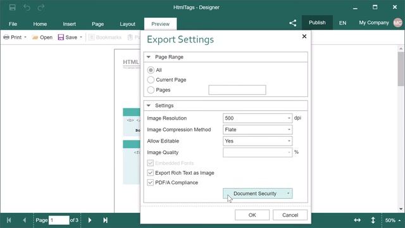Viewport: 405px width, 228px height.
Task: Click My Company account label
Action: (374, 23)
